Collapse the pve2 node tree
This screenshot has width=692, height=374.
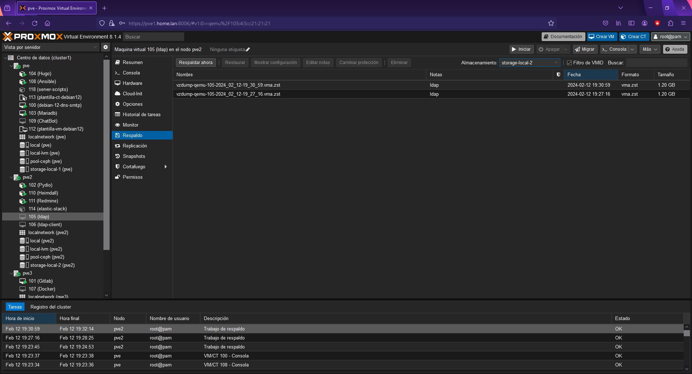(11, 177)
